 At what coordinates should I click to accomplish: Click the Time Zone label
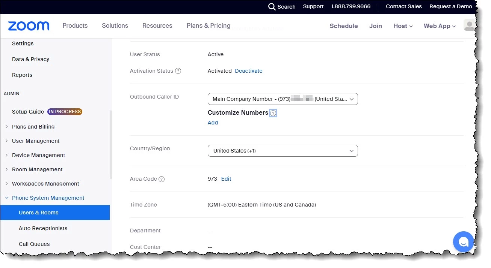pyautogui.click(x=144, y=205)
